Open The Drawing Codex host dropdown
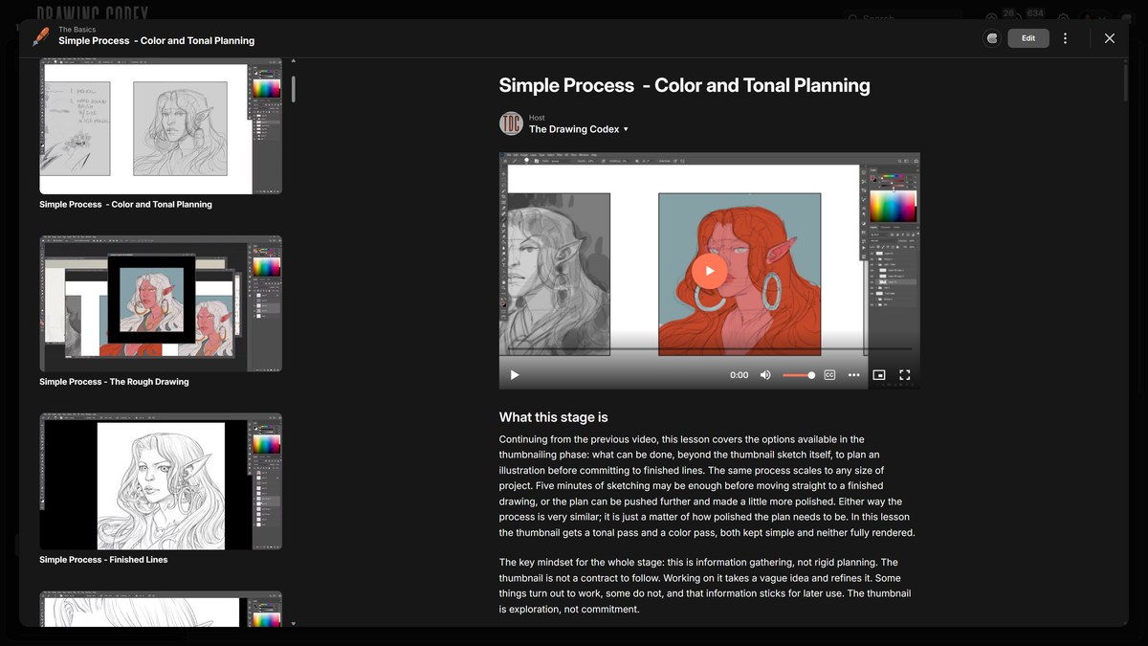1148x646 pixels. 579,129
